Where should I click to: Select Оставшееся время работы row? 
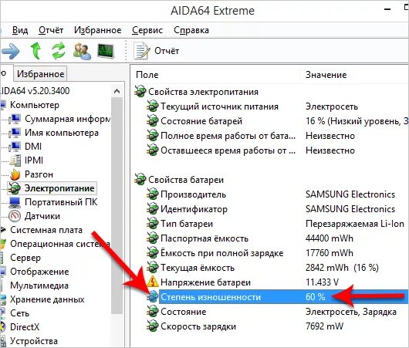(272, 150)
